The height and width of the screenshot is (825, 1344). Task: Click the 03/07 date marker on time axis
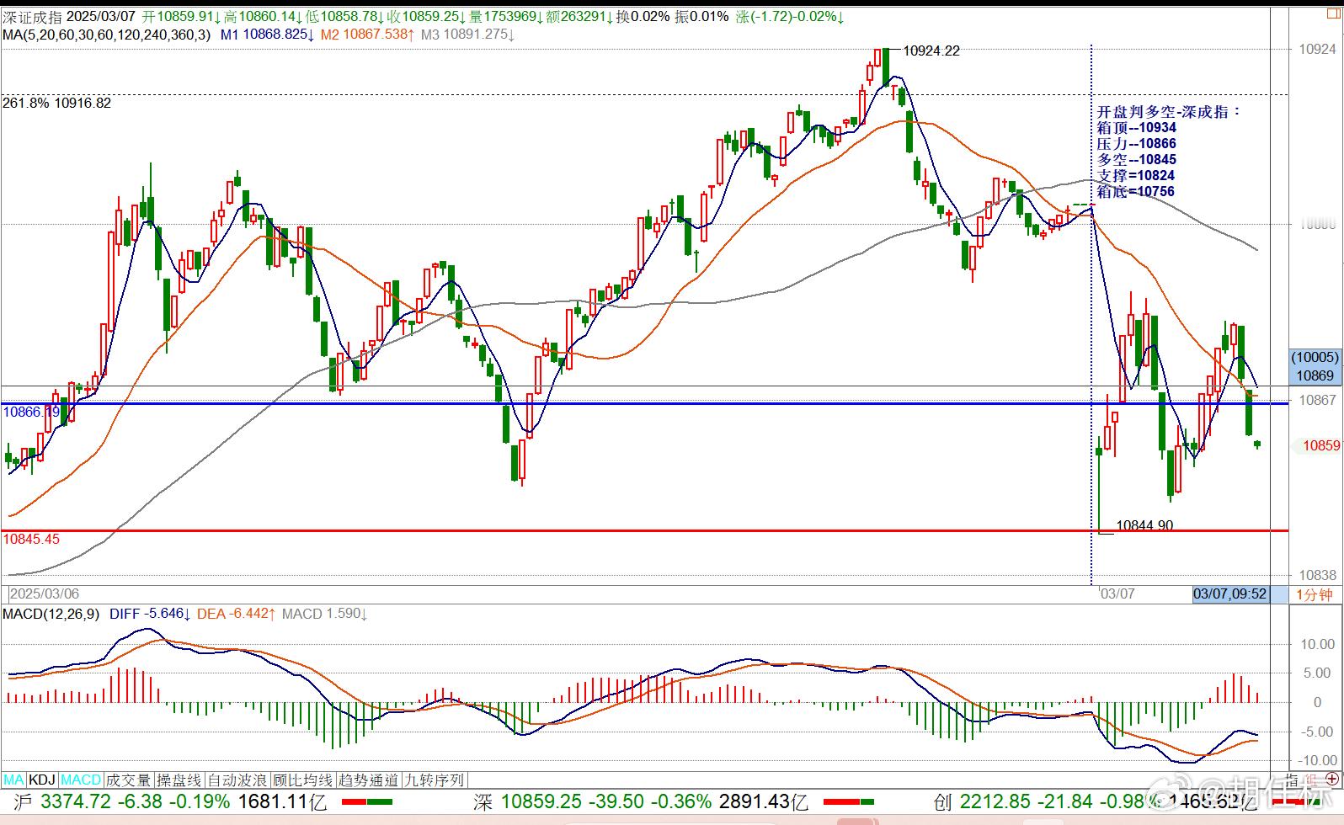pyautogui.click(x=1118, y=594)
